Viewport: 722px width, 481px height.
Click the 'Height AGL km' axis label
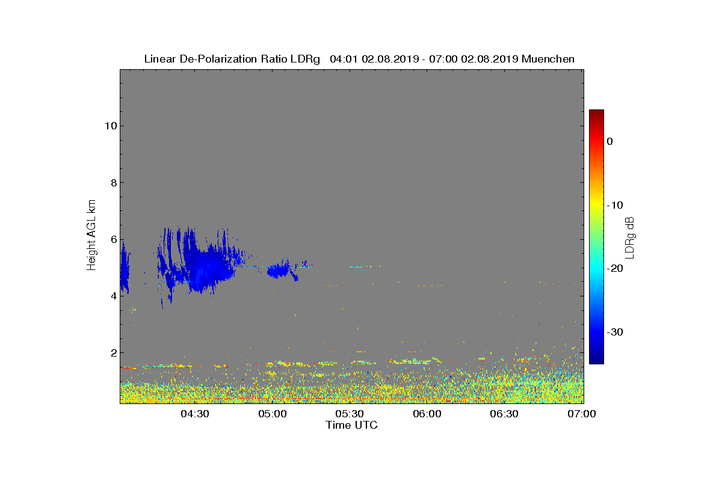91,236
